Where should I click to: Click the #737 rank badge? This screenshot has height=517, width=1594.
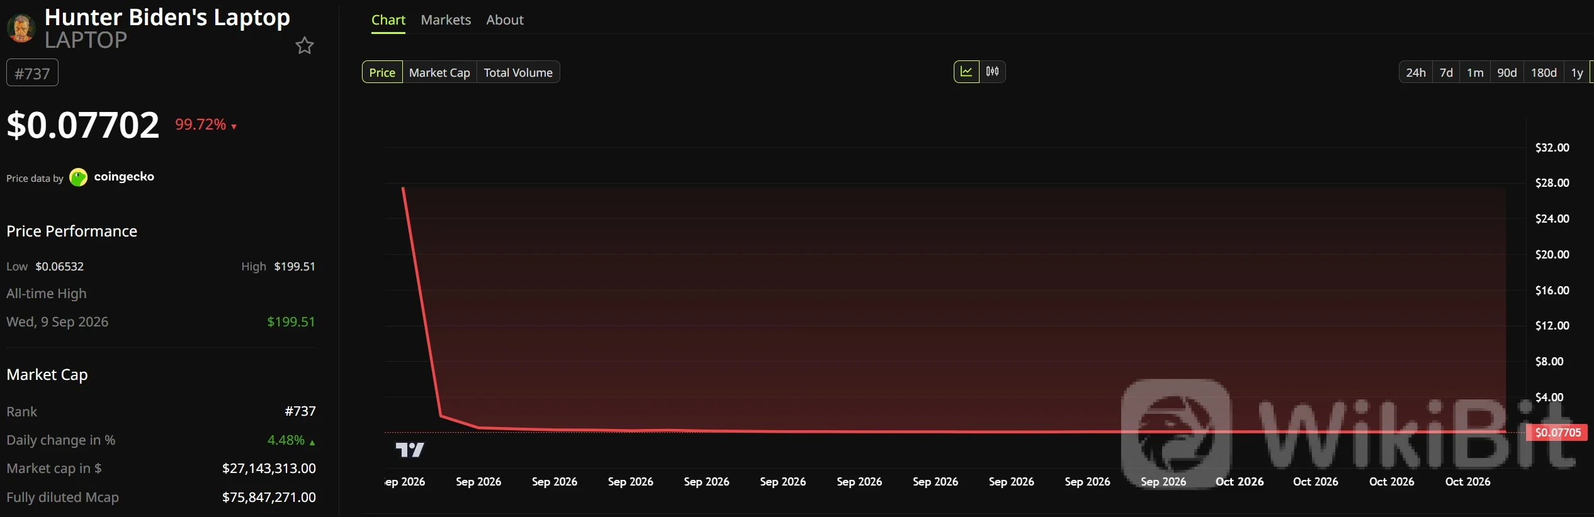pyautogui.click(x=32, y=73)
